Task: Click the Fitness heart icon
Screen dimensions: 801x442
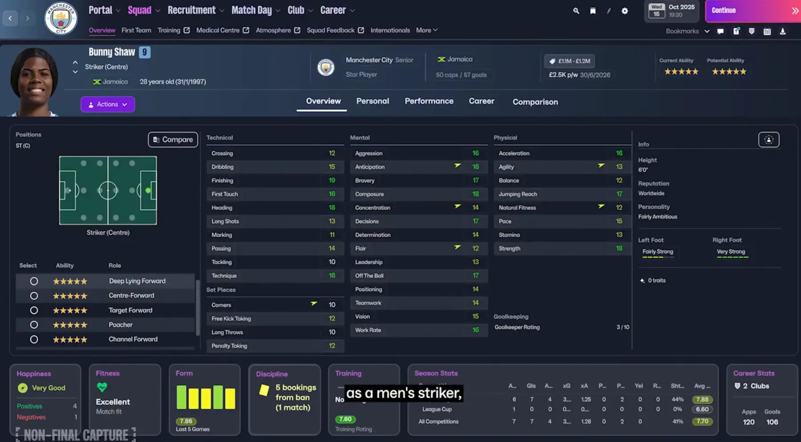Action: click(102, 387)
